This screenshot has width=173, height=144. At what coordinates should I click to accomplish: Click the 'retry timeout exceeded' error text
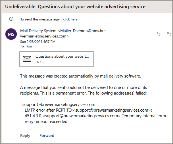(46, 122)
